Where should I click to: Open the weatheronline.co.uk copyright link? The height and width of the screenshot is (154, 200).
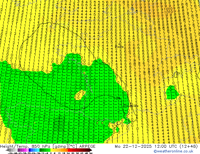174,151
